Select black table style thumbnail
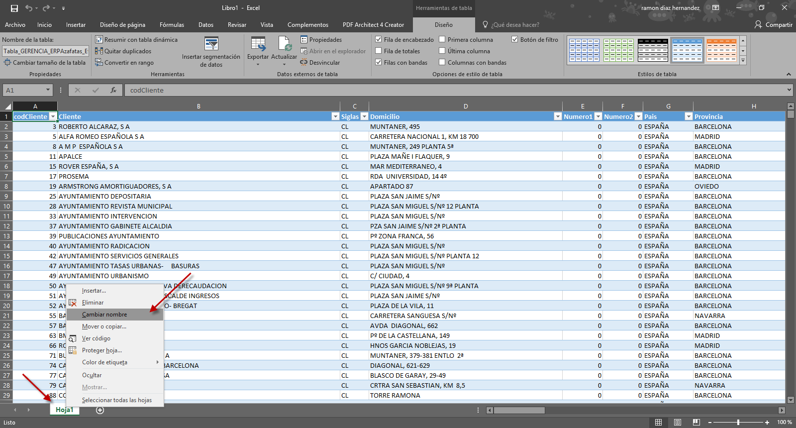 [x=653, y=50]
